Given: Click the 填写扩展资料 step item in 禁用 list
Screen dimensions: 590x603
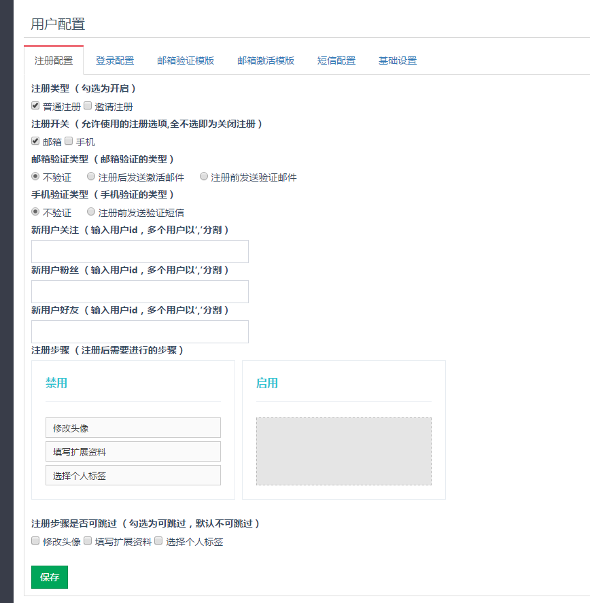Looking at the screenshot, I should 133,451.
